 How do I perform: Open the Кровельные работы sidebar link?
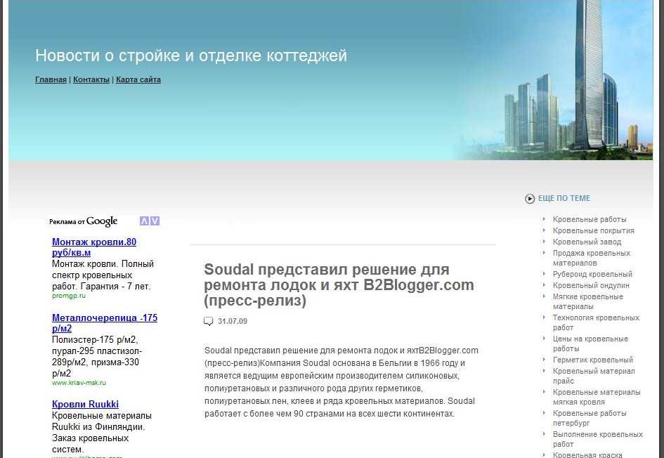click(590, 219)
